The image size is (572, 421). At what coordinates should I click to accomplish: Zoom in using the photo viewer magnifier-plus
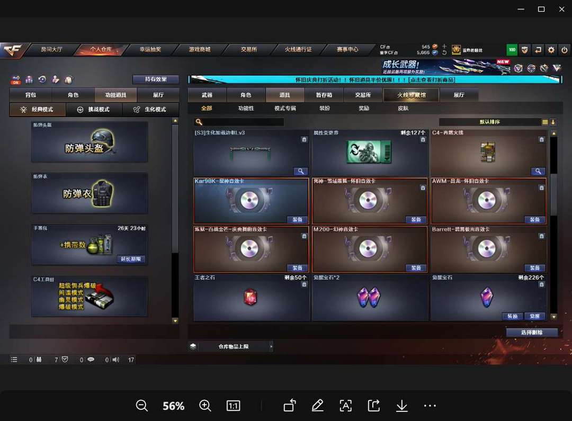205,406
